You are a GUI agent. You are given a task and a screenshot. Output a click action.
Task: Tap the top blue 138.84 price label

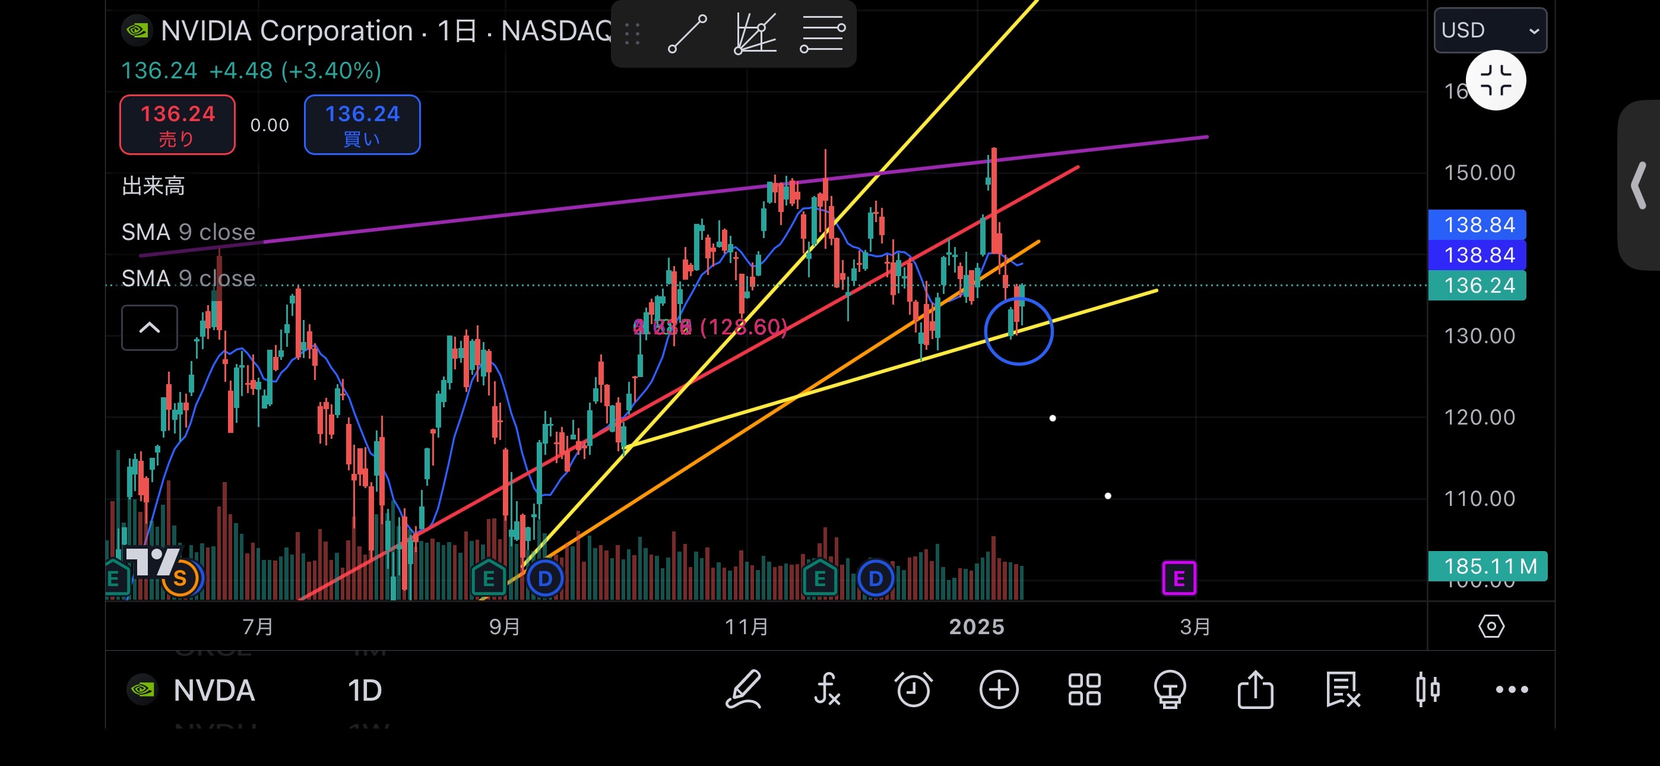1477,224
